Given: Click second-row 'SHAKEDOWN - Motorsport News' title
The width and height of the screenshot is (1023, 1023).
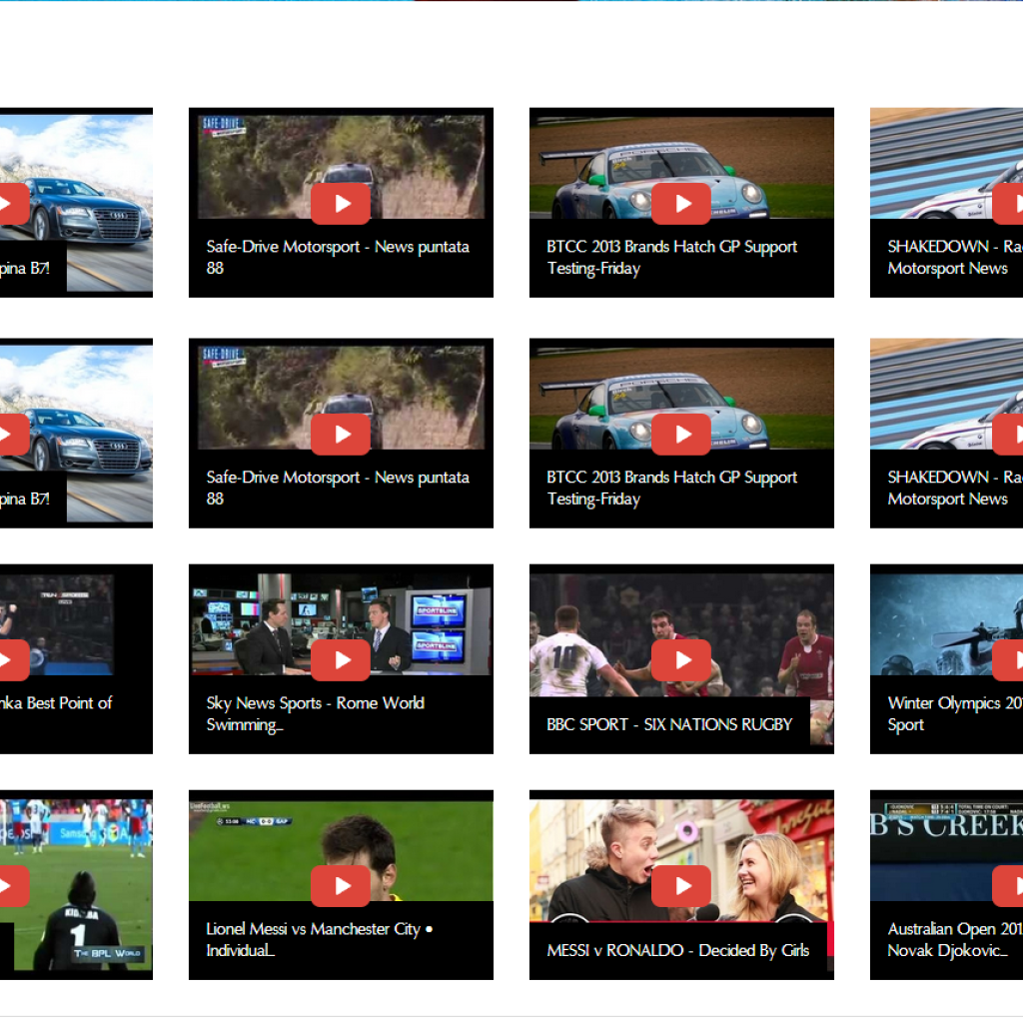Looking at the screenshot, I should [x=955, y=488].
